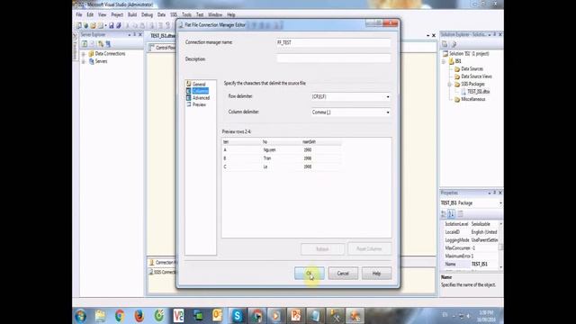Click the Connect to Database icon in Server Explorer
This screenshot has width=576, height=324.
click(x=101, y=44)
